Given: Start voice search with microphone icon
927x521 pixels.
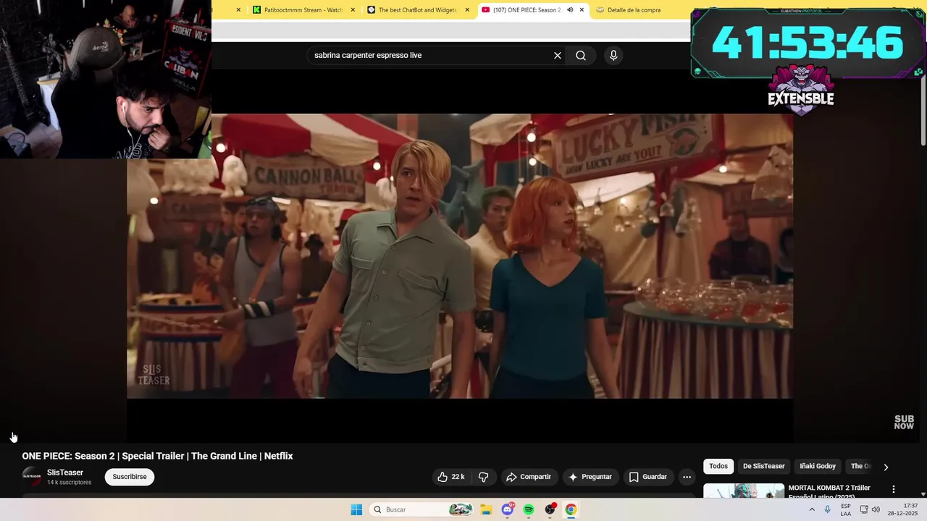Looking at the screenshot, I should pyautogui.click(x=613, y=56).
